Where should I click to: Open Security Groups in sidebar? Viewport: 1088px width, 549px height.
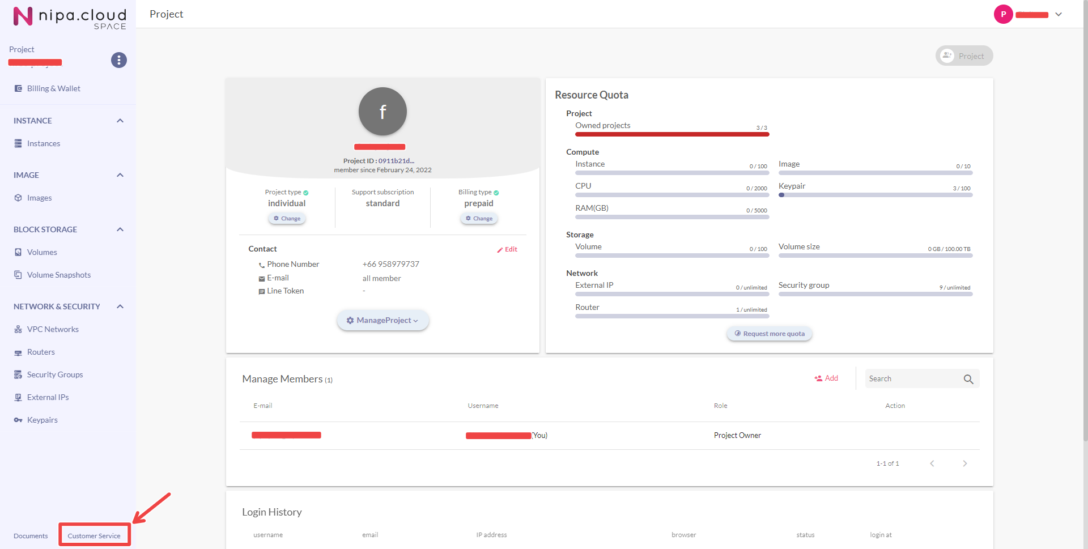54,374
